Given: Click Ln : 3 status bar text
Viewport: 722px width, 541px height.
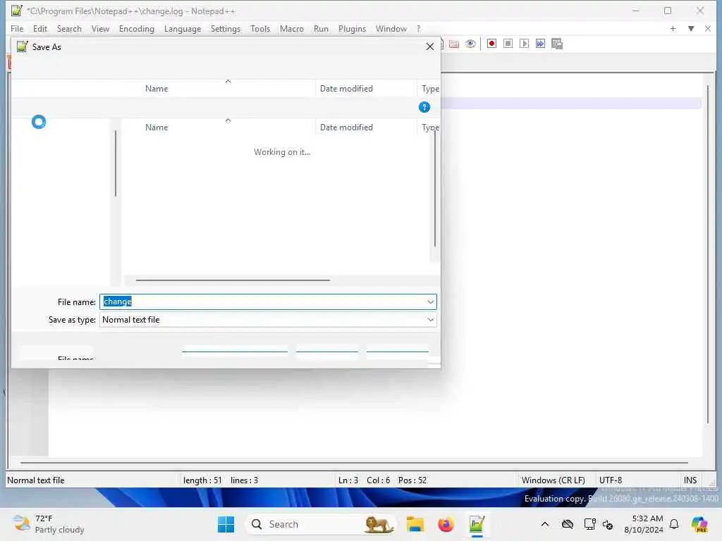Looking at the screenshot, I should 348,480.
